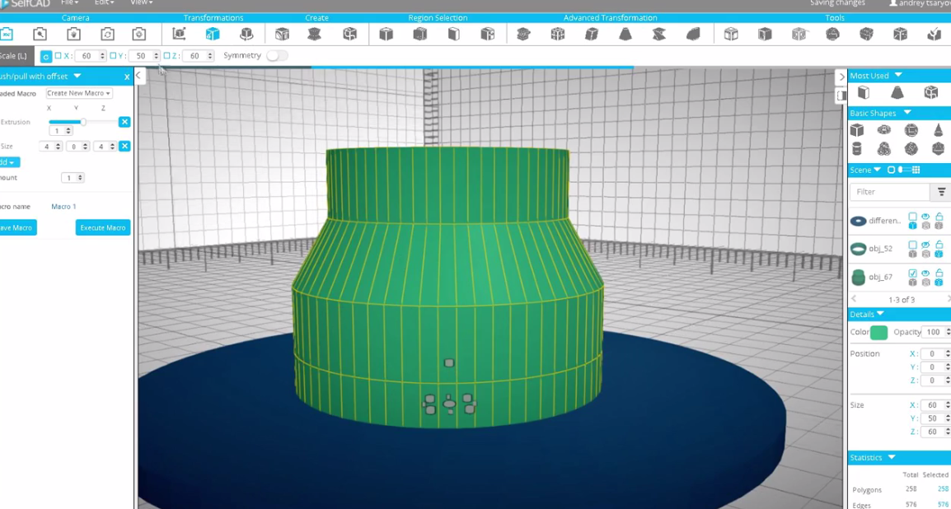Tick the Y axis scale checkbox

pyautogui.click(x=113, y=56)
